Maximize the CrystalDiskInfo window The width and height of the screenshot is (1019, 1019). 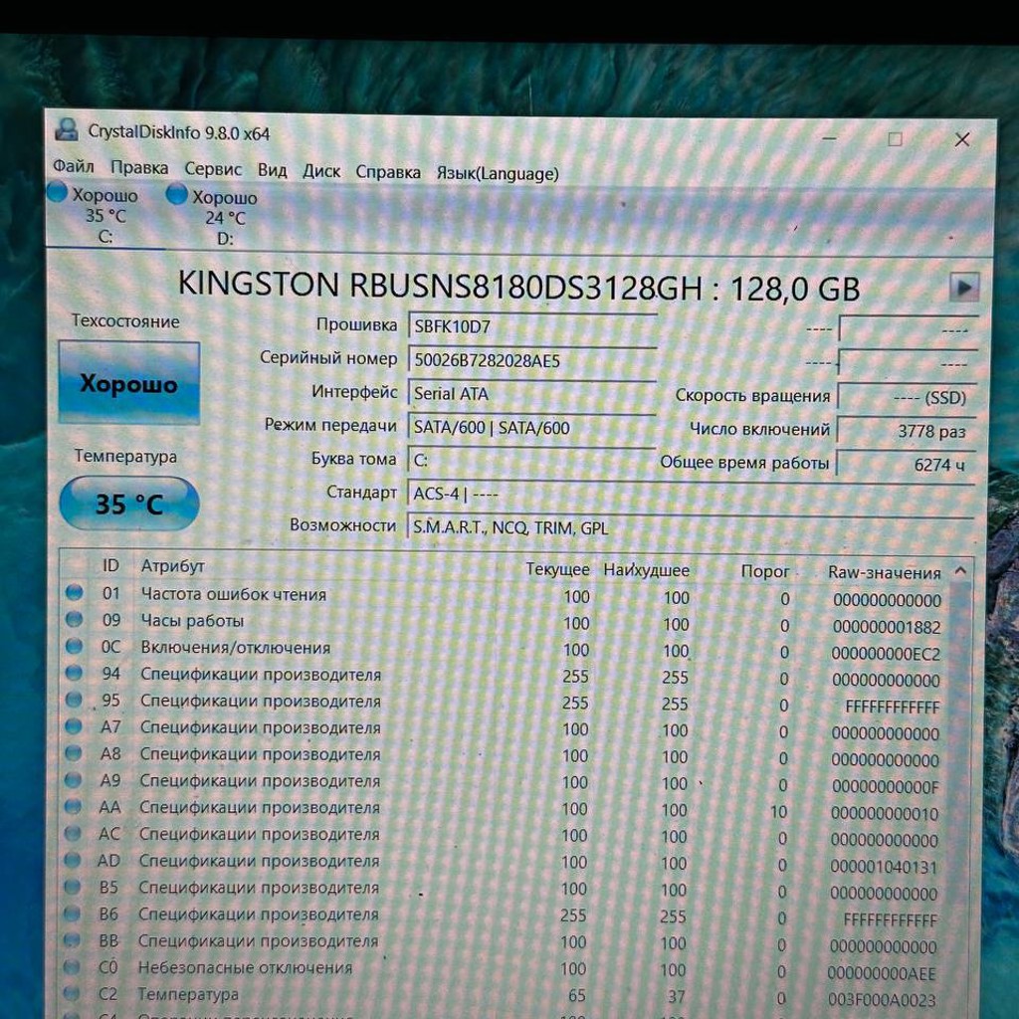[895, 138]
